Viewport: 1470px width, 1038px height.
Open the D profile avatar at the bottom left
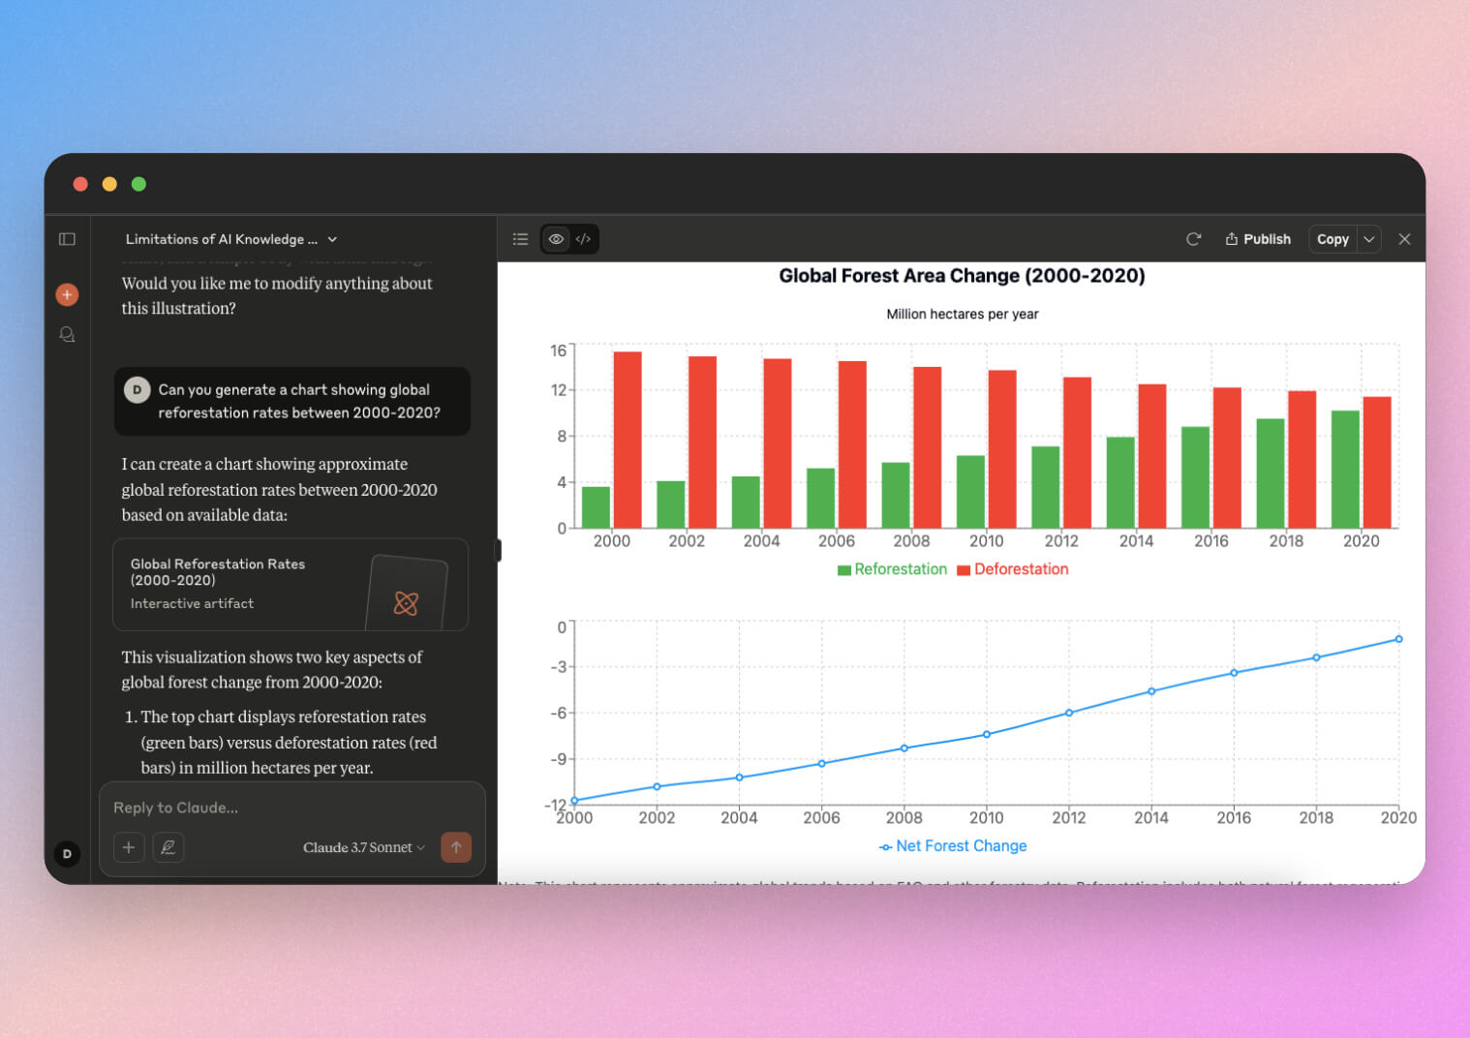tap(67, 853)
